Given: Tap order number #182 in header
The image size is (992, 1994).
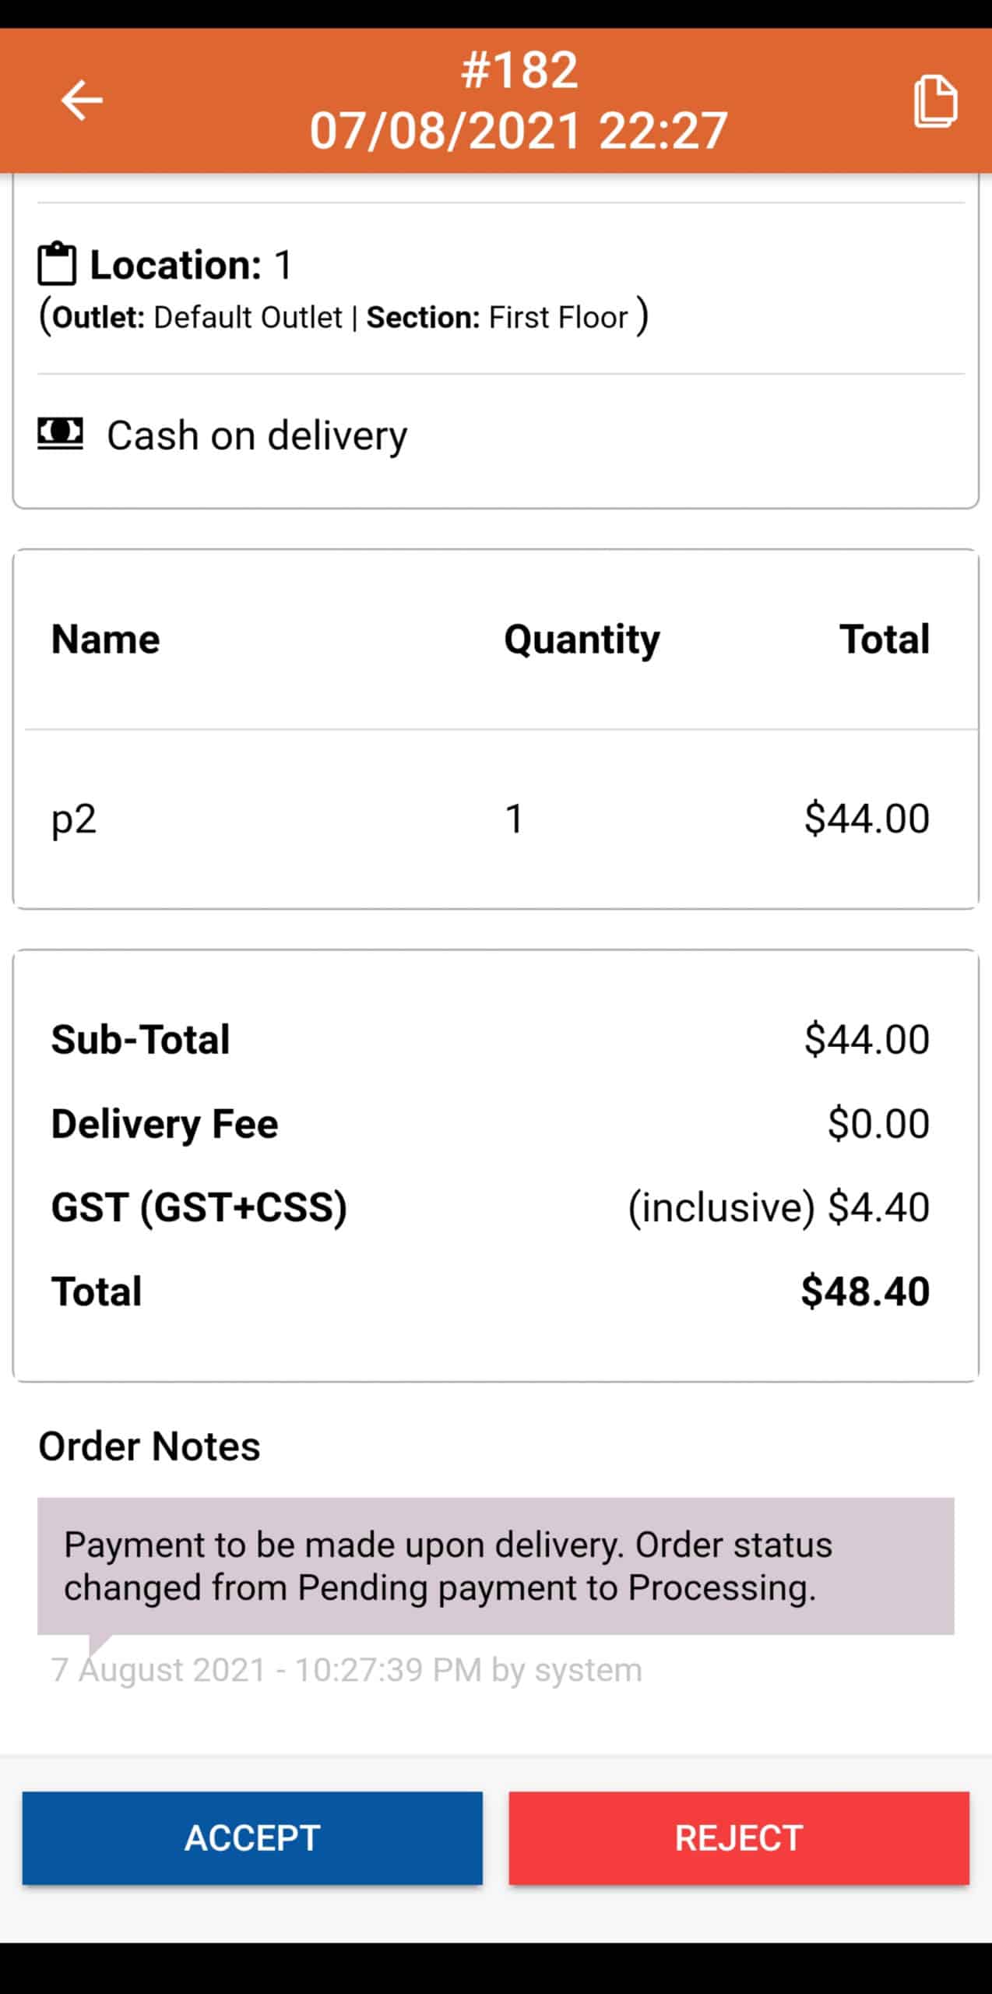Looking at the screenshot, I should coord(519,70).
